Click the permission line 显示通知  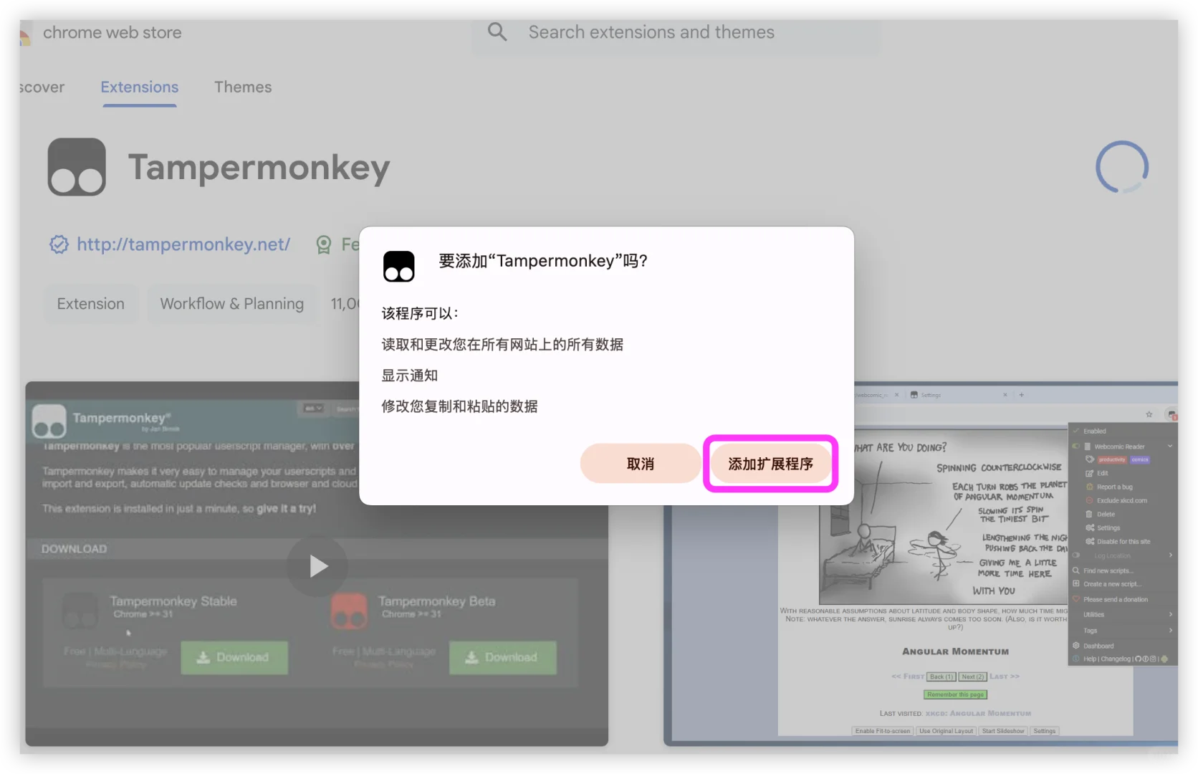point(409,376)
